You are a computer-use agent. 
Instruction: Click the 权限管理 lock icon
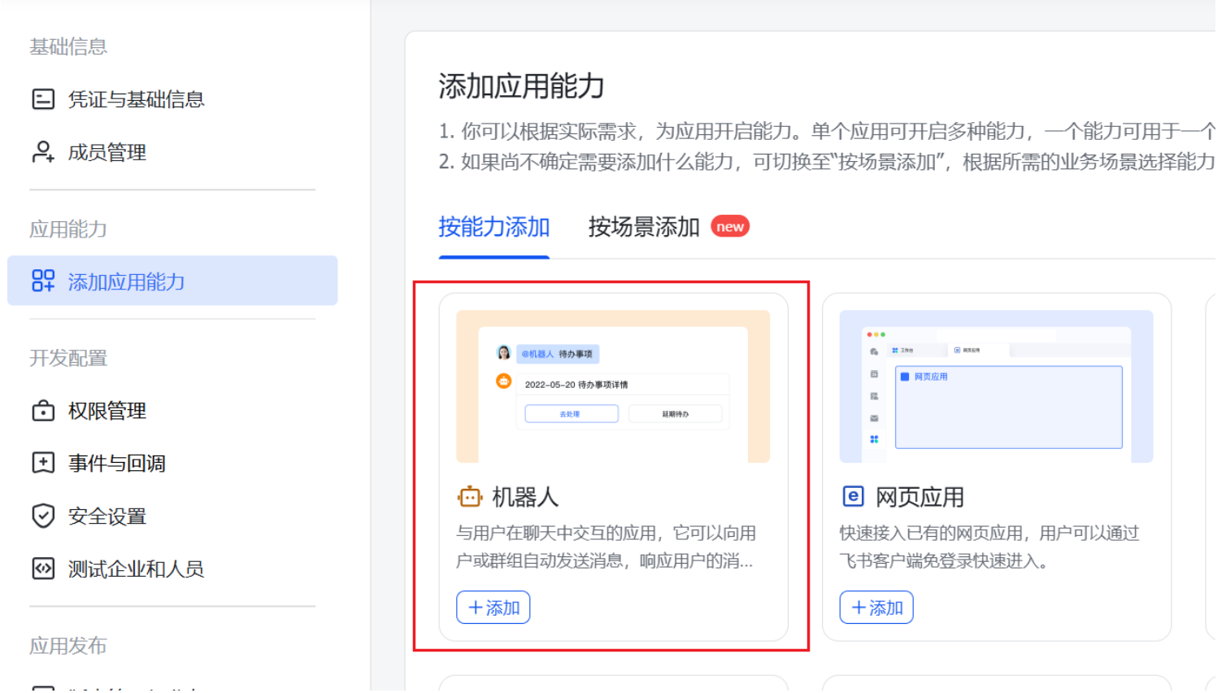pos(43,411)
